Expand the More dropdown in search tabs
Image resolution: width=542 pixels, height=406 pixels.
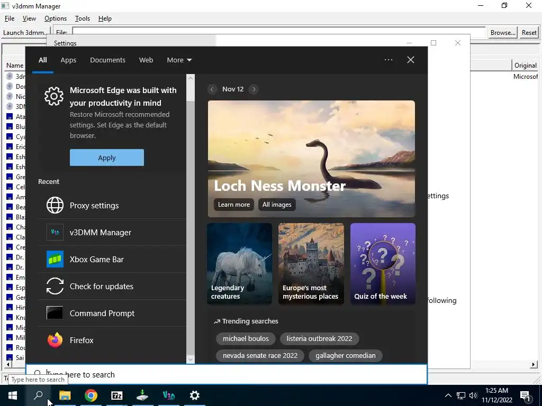(x=179, y=60)
